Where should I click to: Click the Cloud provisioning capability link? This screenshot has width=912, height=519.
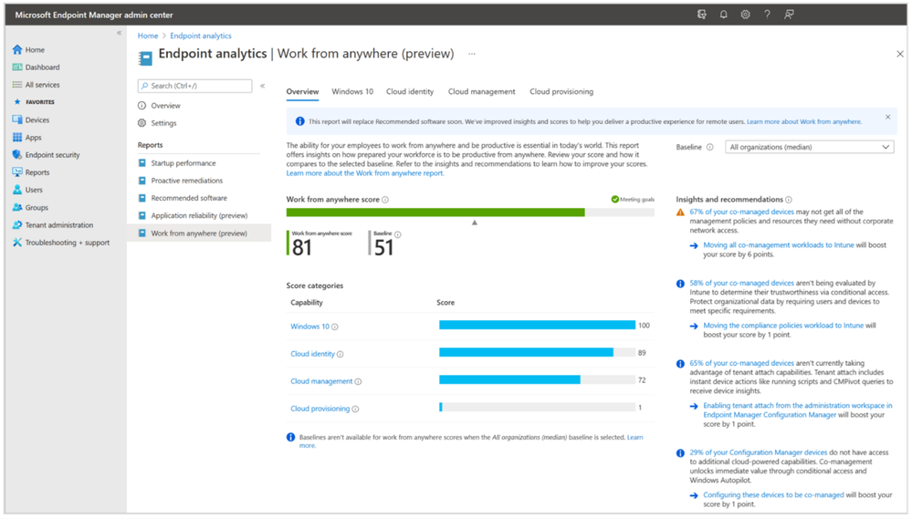[x=320, y=410]
